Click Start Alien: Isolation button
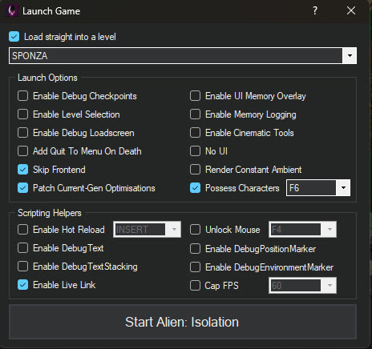 183,322
